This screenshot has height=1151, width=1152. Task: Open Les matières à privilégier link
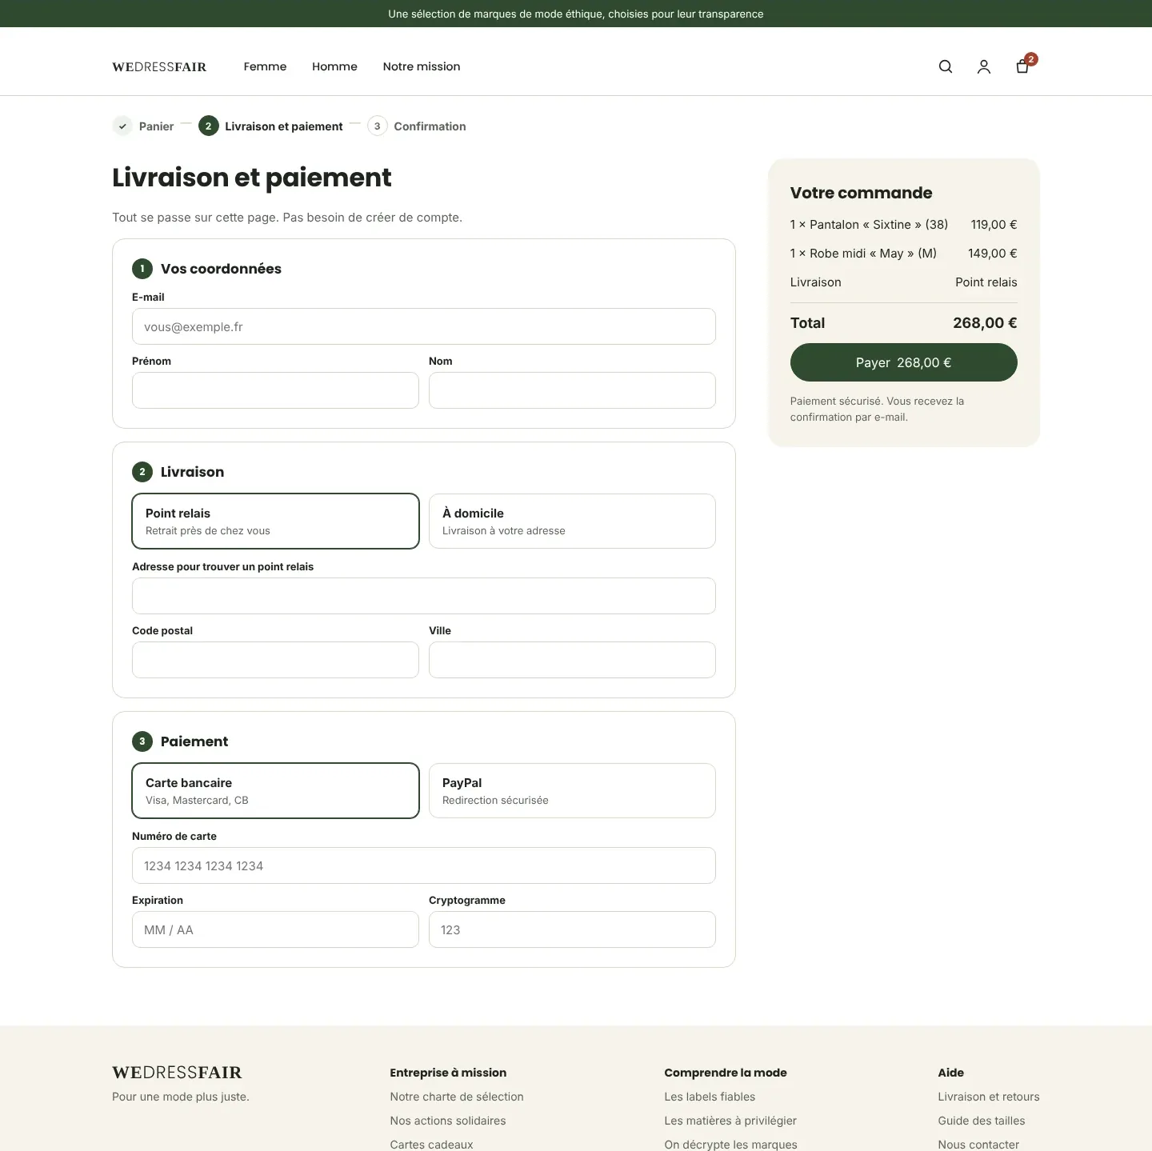tap(730, 1121)
